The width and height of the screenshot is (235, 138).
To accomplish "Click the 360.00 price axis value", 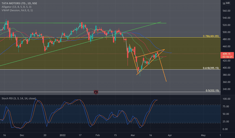I will click(x=226, y=82).
